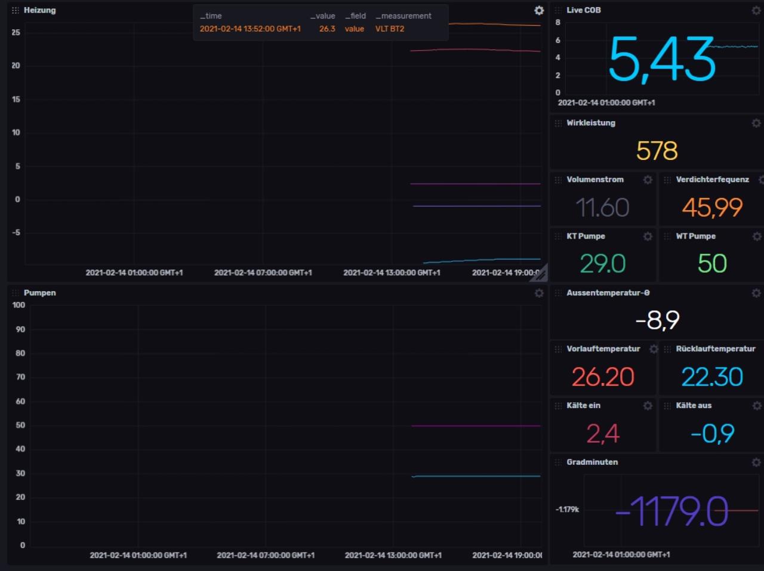Click the Pumpen panel title
764x571 pixels.
pyautogui.click(x=39, y=293)
